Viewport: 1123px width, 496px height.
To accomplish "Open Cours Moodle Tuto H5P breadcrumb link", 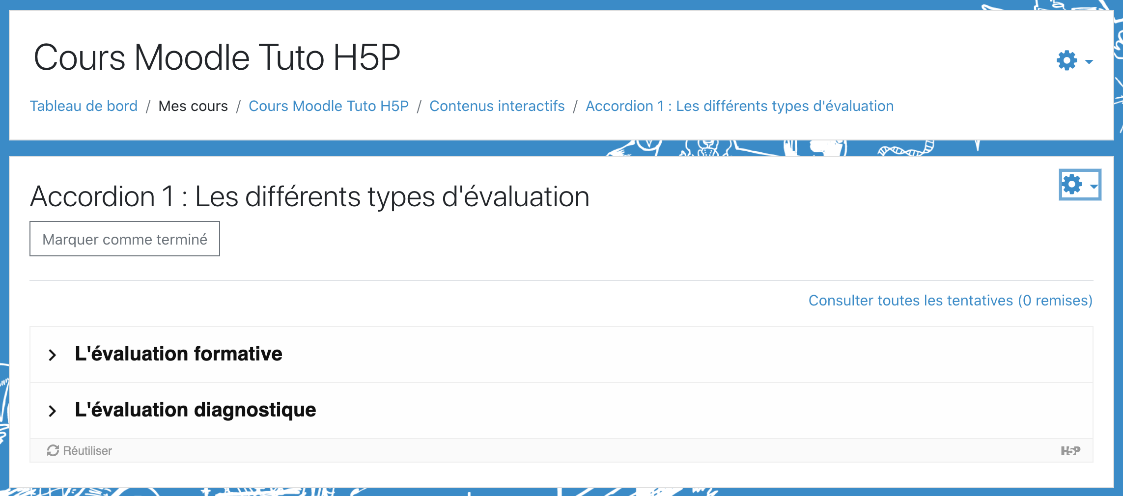I will pyautogui.click(x=329, y=106).
